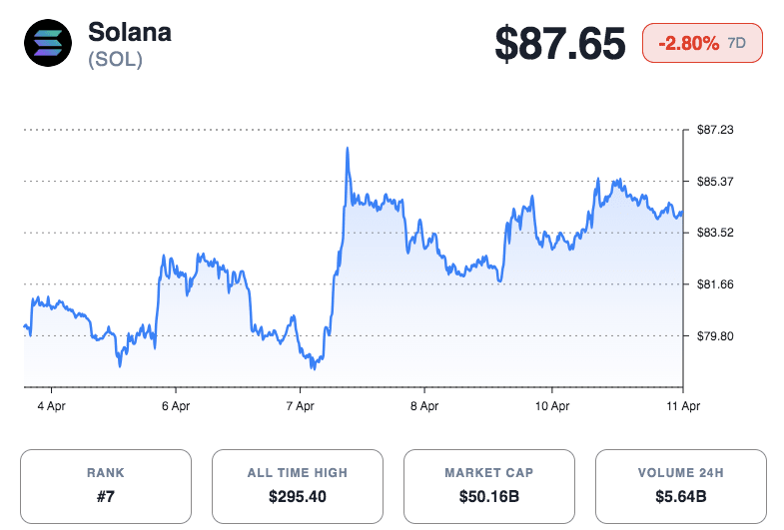
Task: Click the $81.66 price axis label
Action: (715, 284)
